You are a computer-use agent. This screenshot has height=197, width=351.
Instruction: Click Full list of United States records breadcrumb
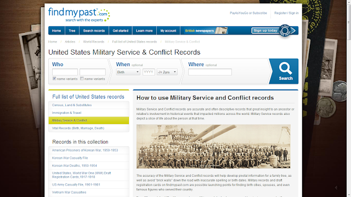(x=134, y=42)
